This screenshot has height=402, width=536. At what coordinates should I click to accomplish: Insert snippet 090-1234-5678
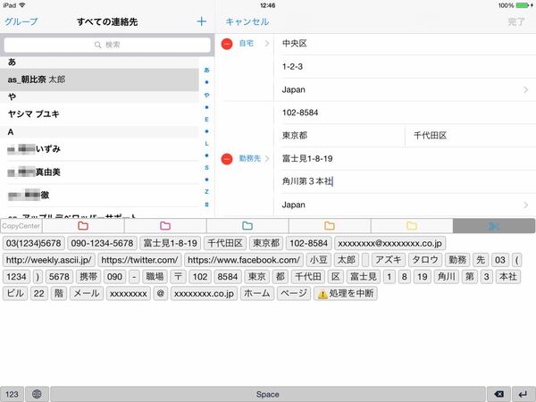[102, 243]
